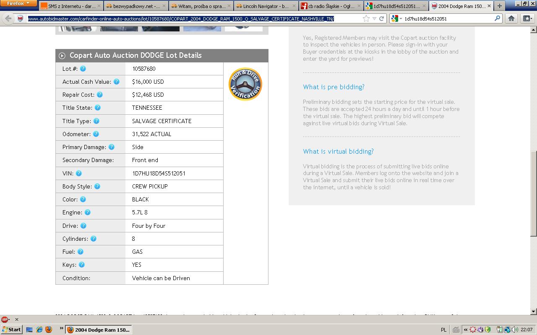Open the 'What is virtual bidding?' link
Viewport: 537px width, 335px height.
coord(338,152)
